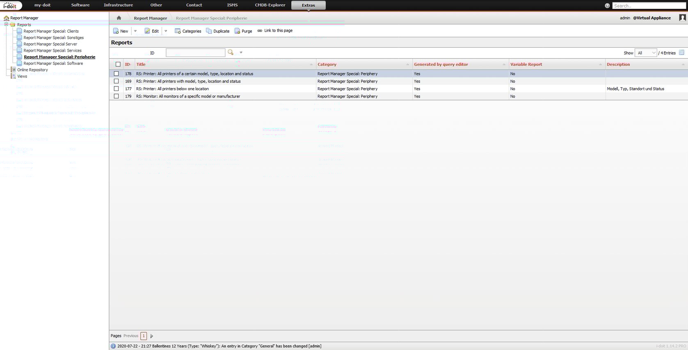The height and width of the screenshot is (350, 688).
Task: Click the Duplicate icon
Action: point(209,31)
